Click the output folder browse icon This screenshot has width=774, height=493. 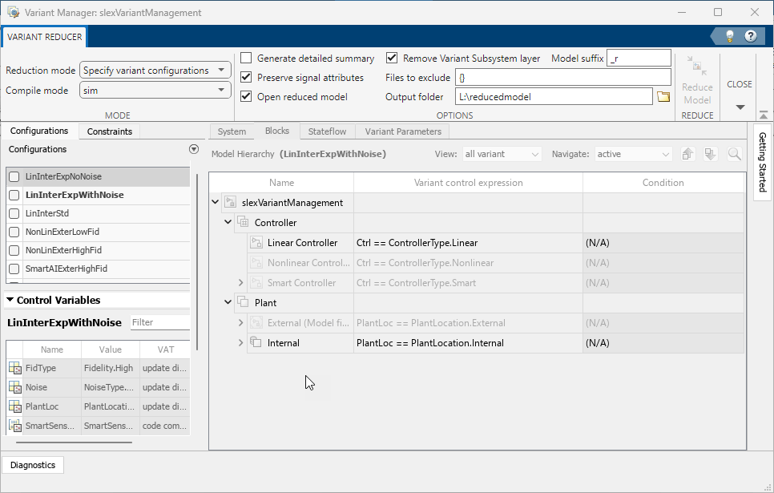tap(663, 97)
